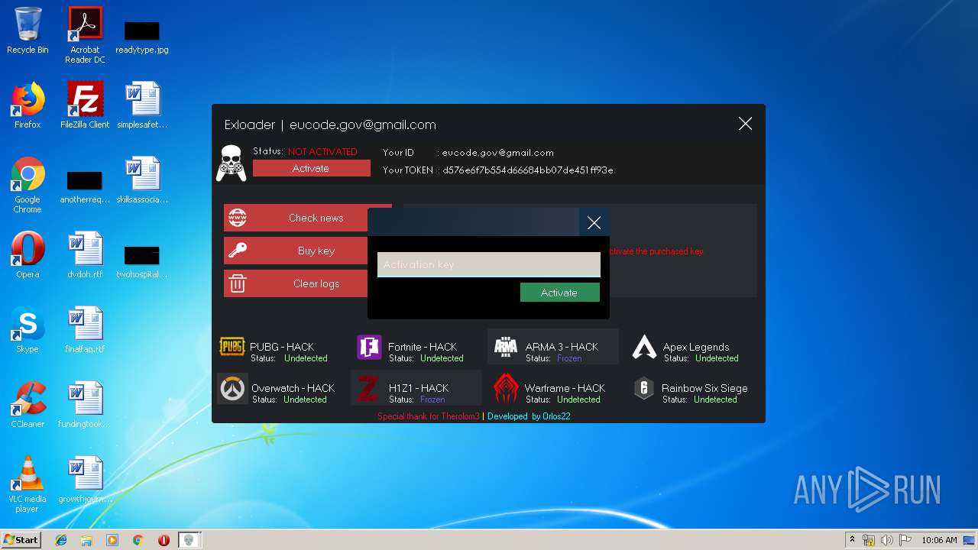
Task: Launch Firefox from the desktop
Action: pos(28,105)
